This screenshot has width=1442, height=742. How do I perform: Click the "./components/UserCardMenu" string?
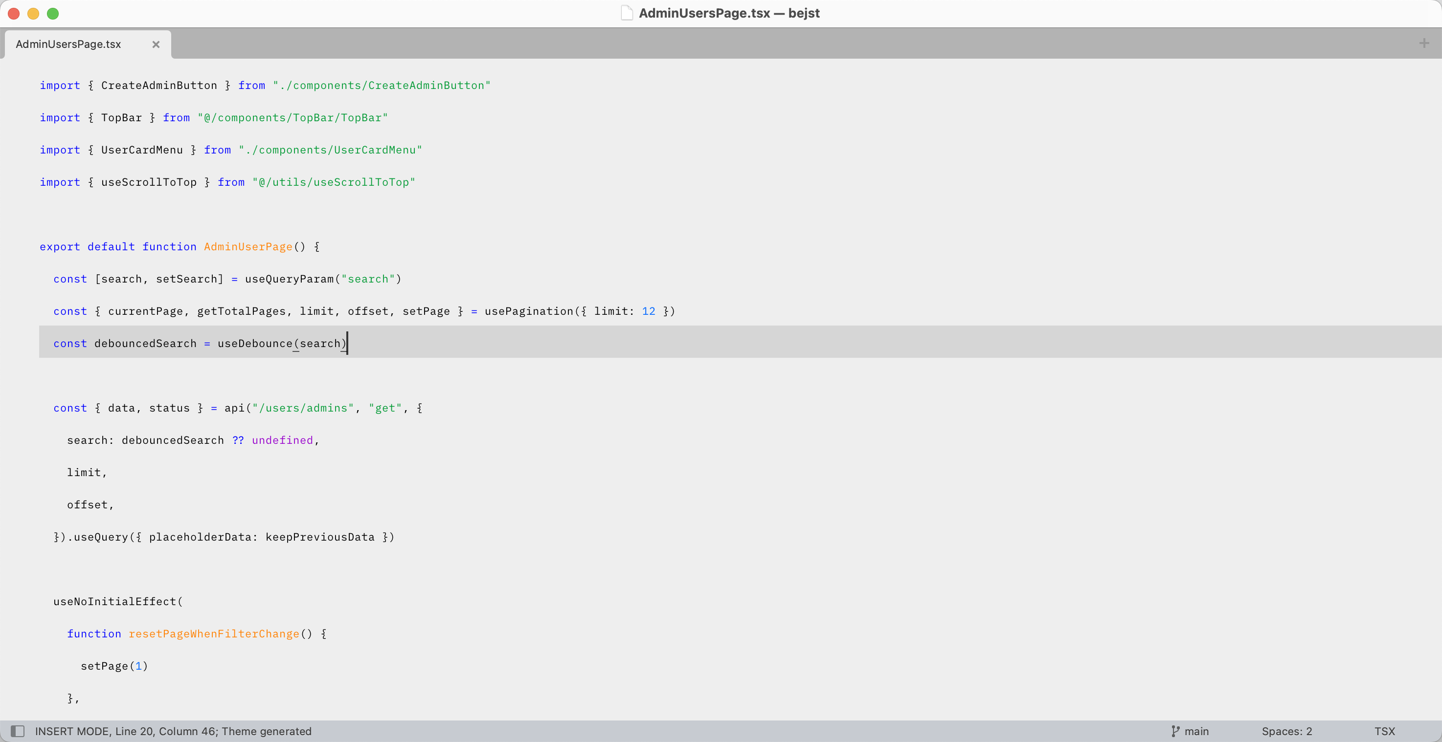[x=330, y=150]
